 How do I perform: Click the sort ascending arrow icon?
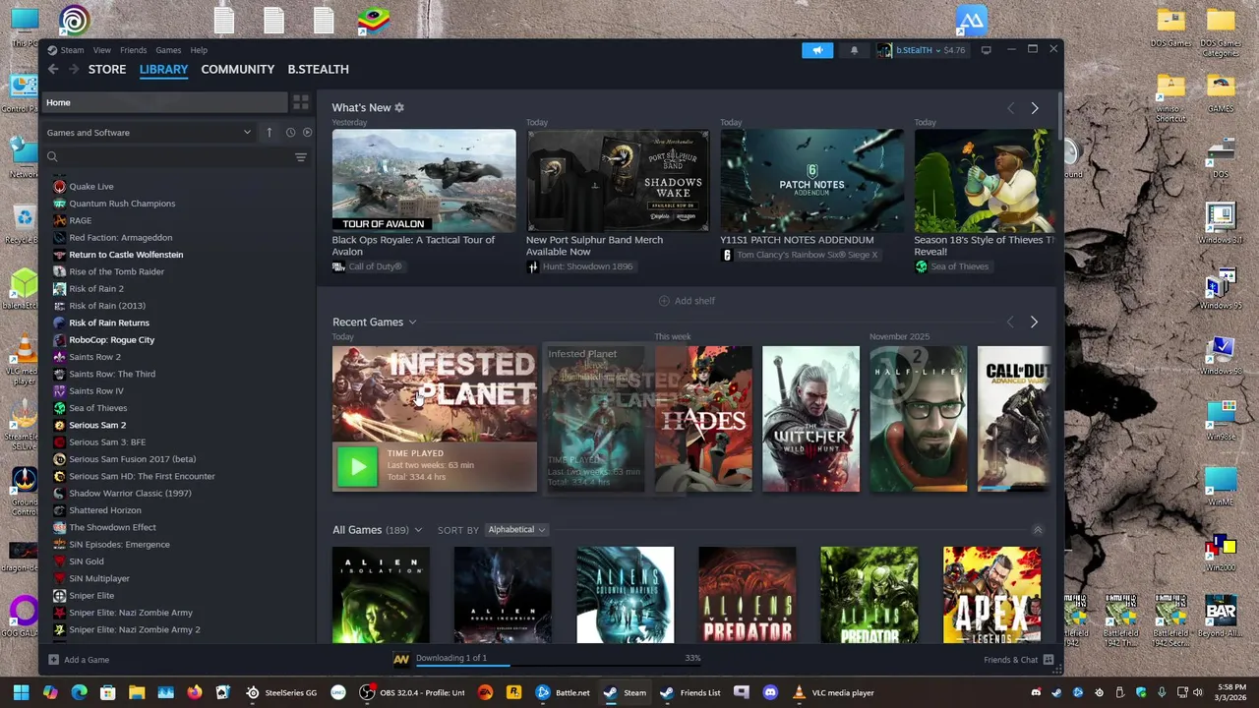tap(269, 133)
